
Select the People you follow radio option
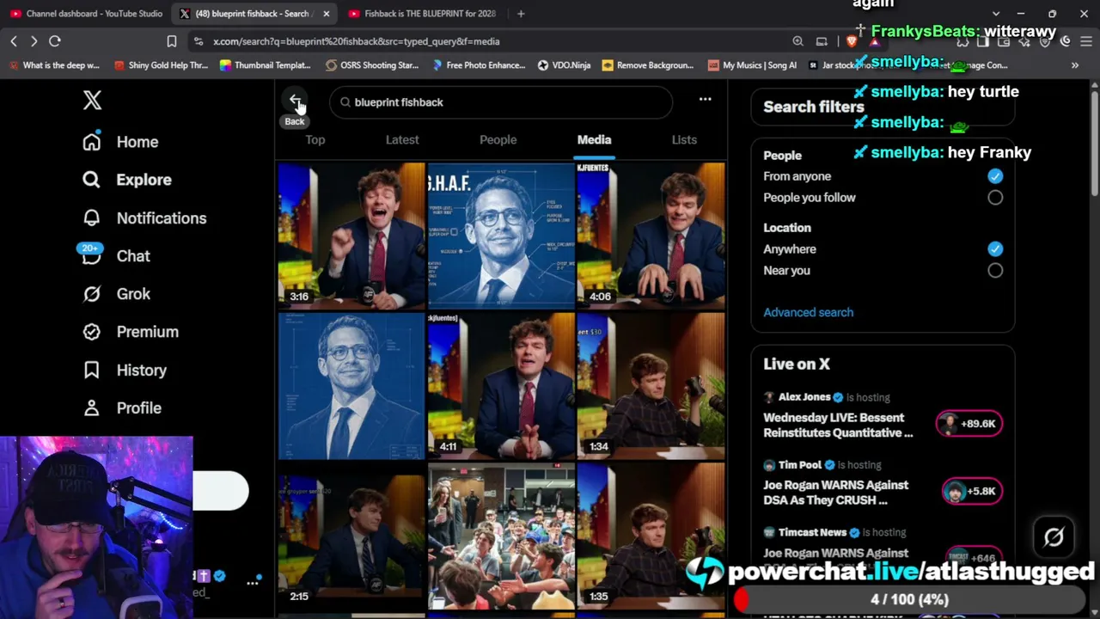coord(994,198)
